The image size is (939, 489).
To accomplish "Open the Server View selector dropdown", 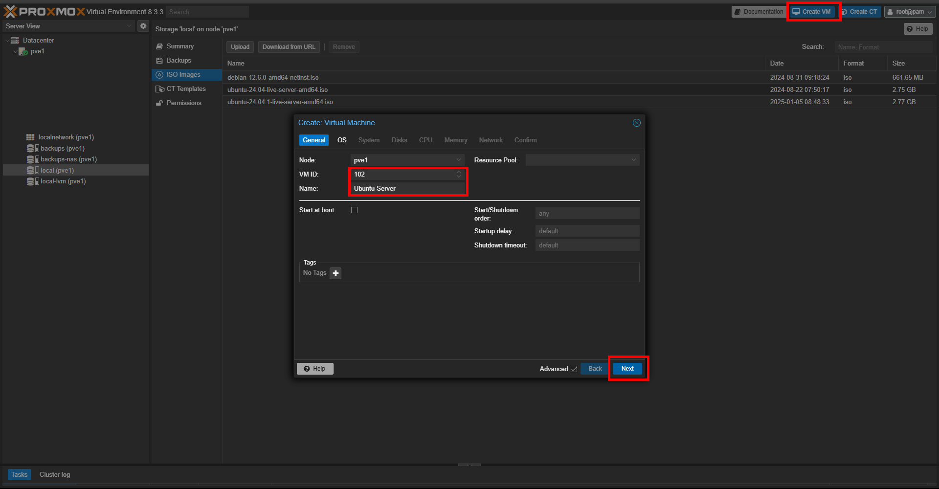I will [68, 26].
